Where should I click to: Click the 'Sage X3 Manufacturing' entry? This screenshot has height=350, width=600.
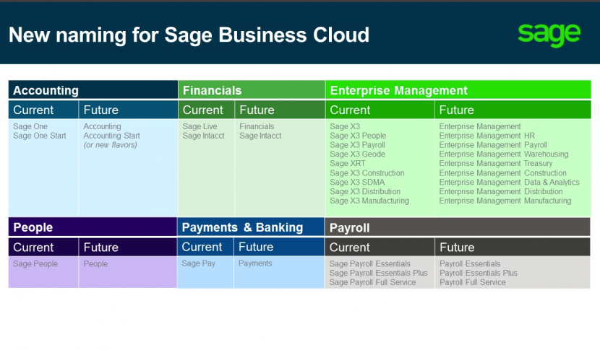(x=369, y=201)
